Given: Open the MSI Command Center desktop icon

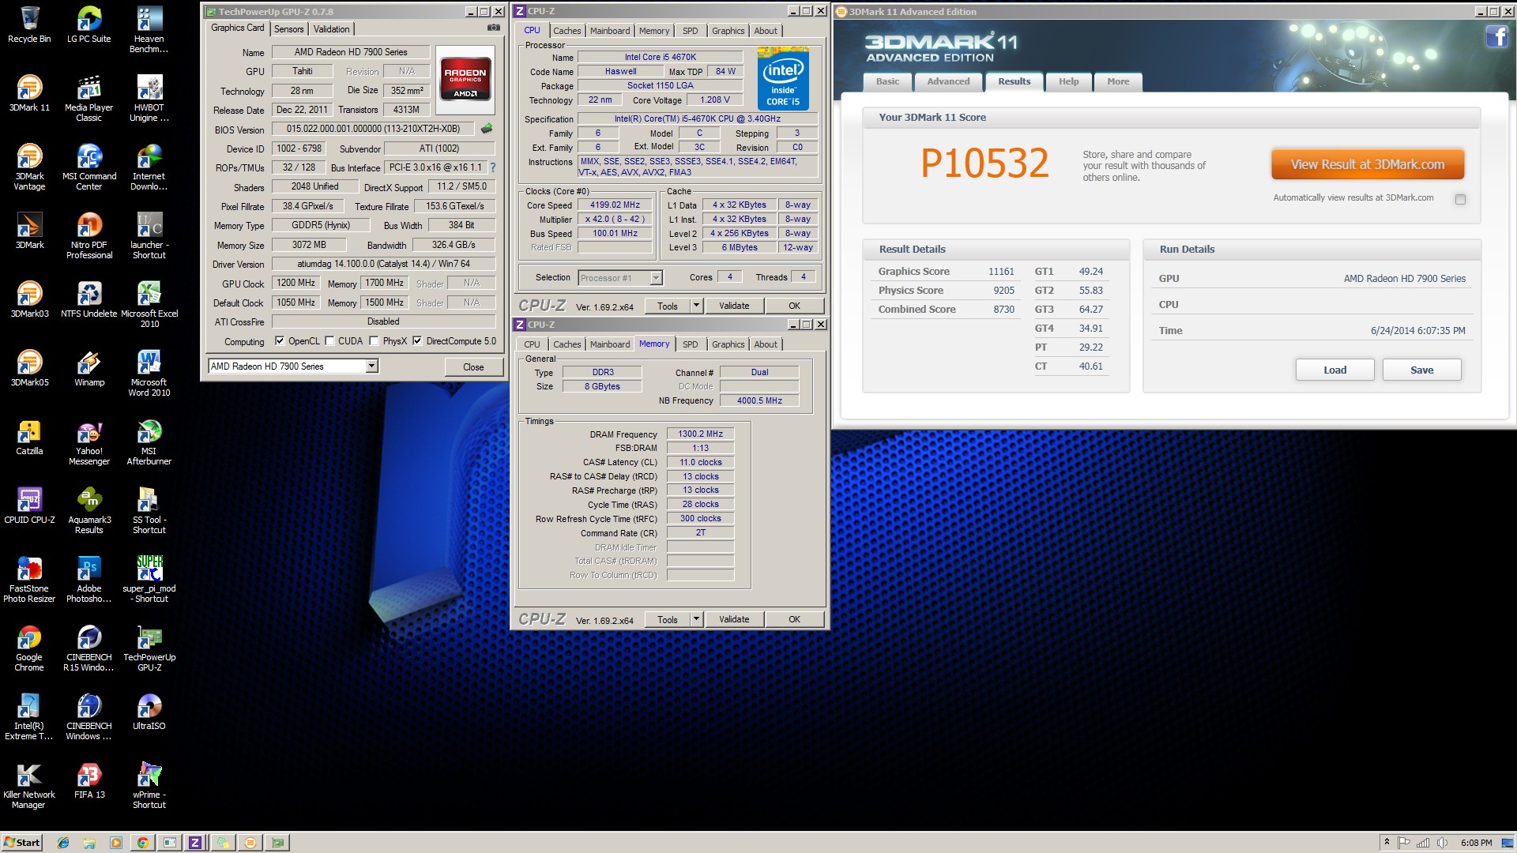Looking at the screenshot, I should [89, 167].
